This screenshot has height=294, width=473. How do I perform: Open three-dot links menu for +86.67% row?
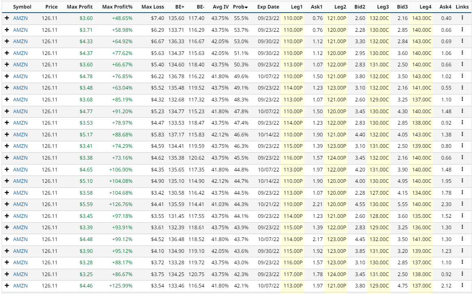coord(462,274)
